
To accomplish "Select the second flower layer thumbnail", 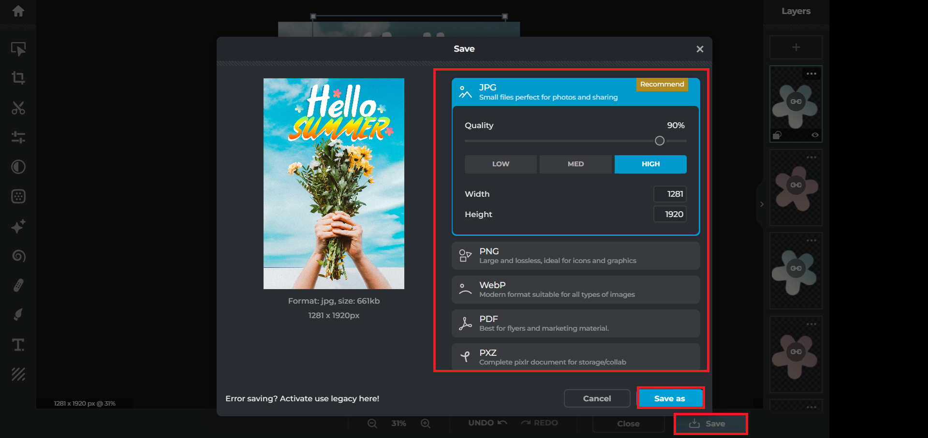I will [796, 188].
